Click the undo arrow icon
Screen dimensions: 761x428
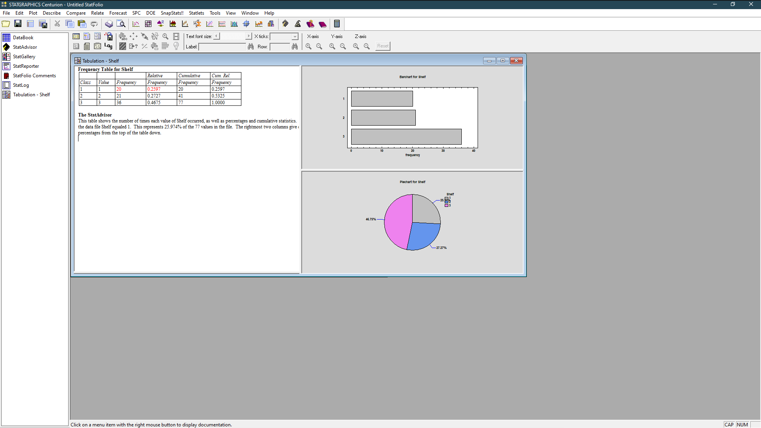pyautogui.click(x=94, y=24)
